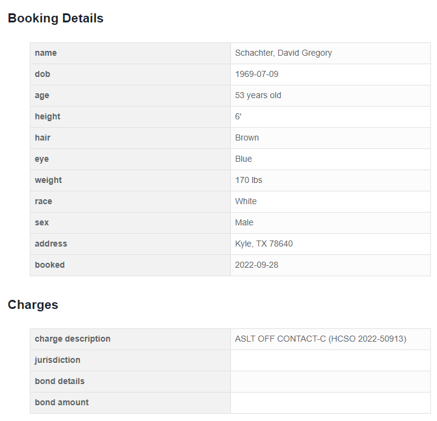Select the address row label
This screenshot has width=437, height=421.
tap(51, 244)
